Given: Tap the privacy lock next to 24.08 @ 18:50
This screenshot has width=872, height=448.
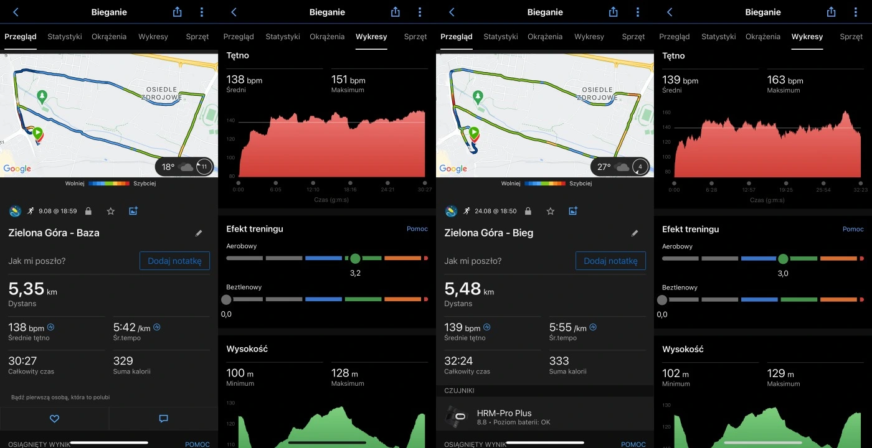Looking at the screenshot, I should click(528, 211).
